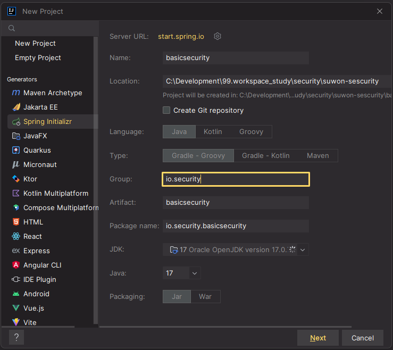
Task: Click the Maven Archetype generator icon
Action: pos(16,93)
